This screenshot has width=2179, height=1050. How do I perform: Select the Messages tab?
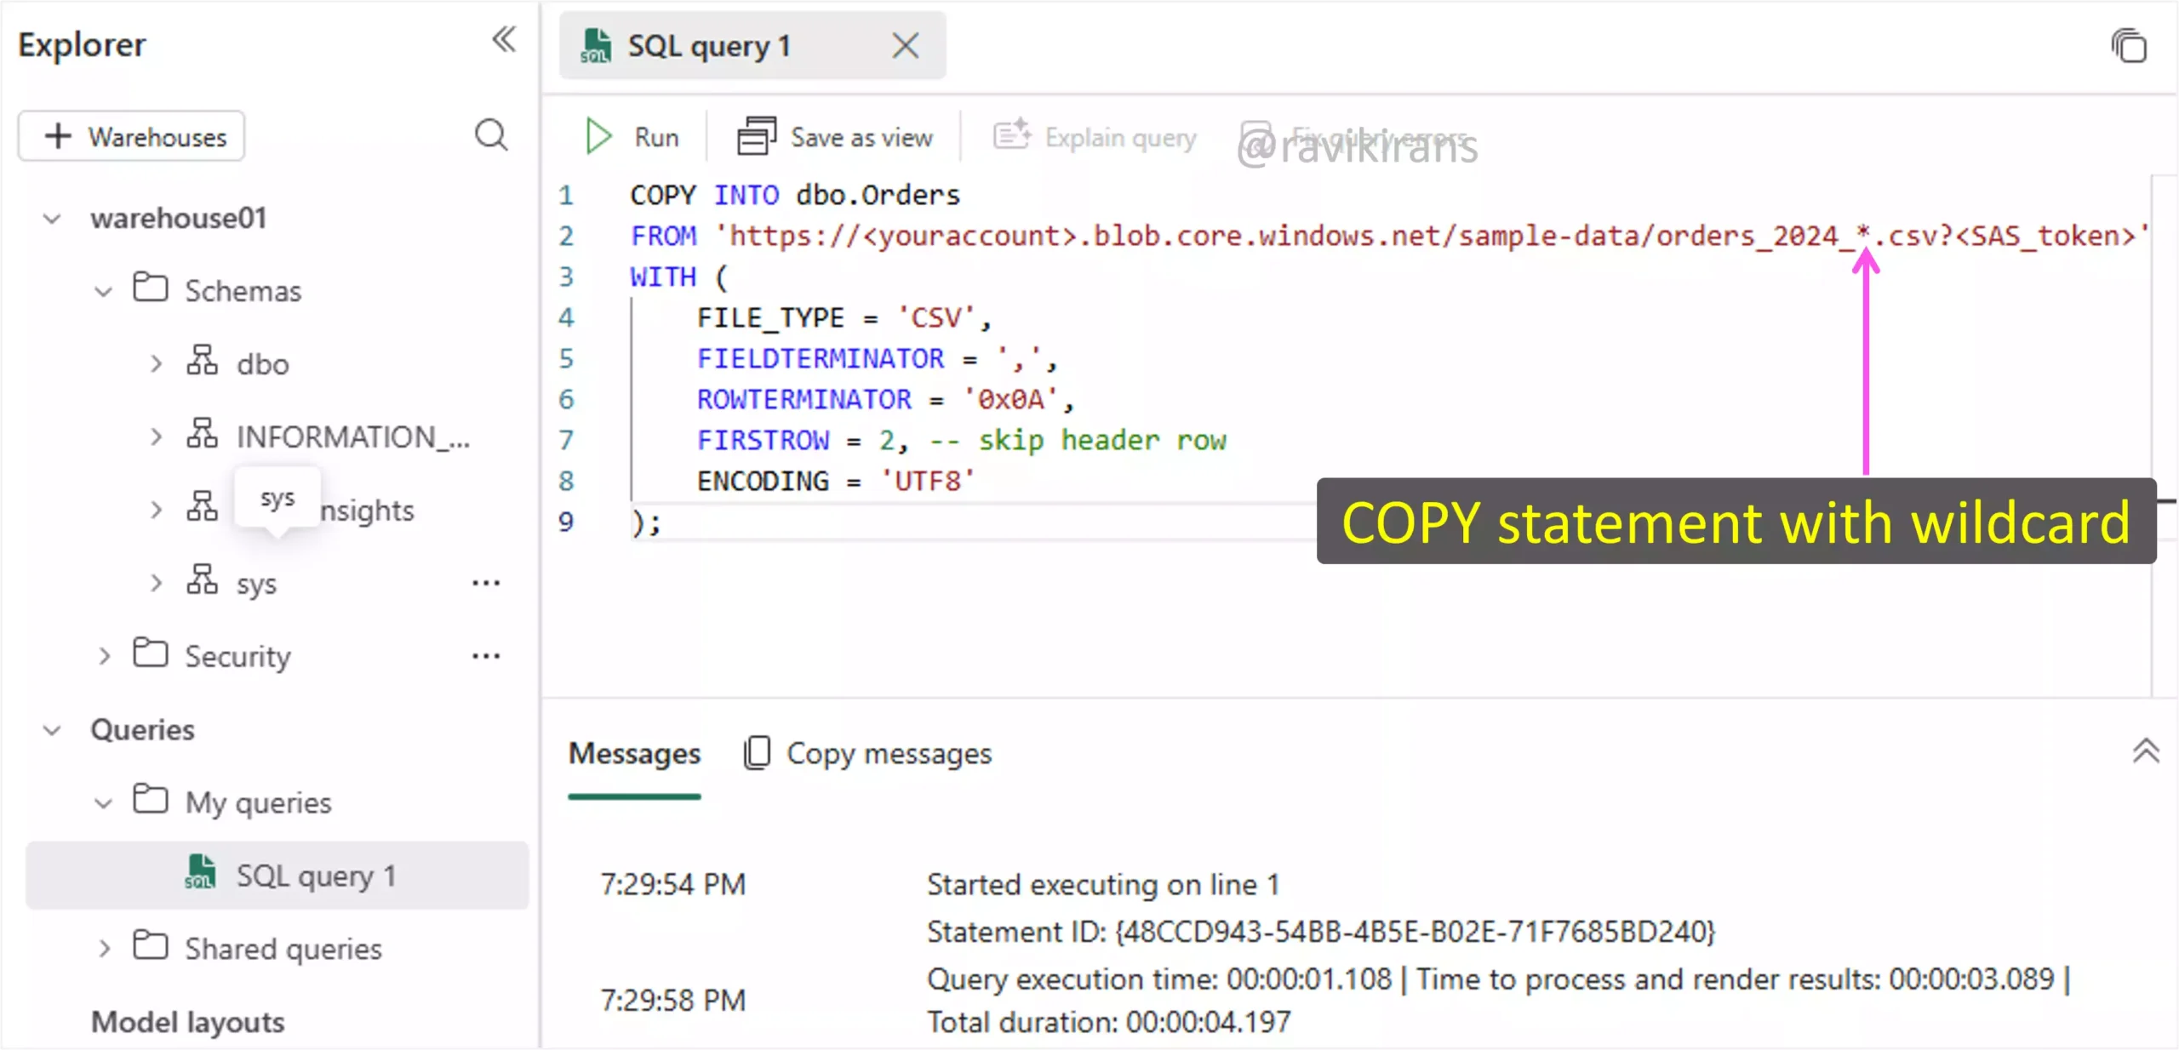pos(634,754)
